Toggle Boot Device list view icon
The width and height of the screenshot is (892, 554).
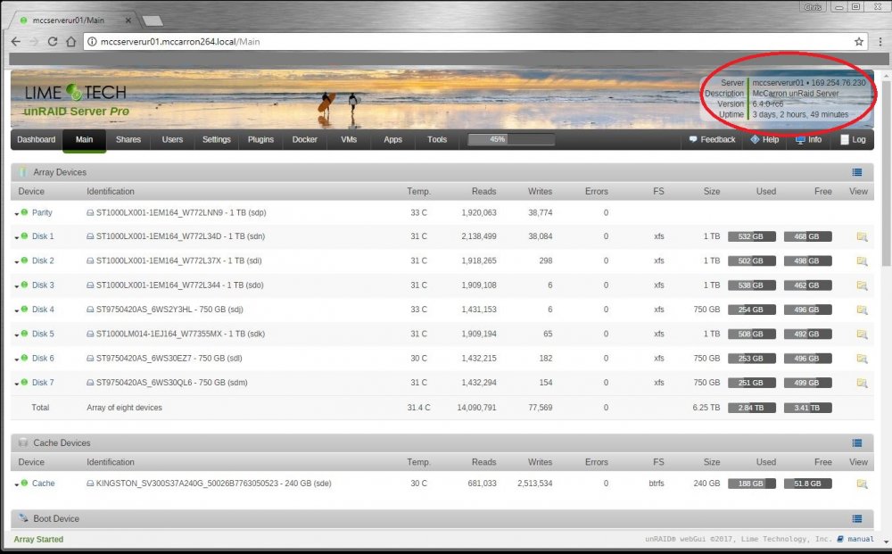click(856, 518)
